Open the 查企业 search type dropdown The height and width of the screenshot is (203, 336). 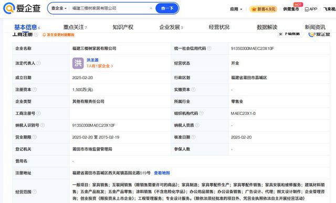tap(59, 8)
